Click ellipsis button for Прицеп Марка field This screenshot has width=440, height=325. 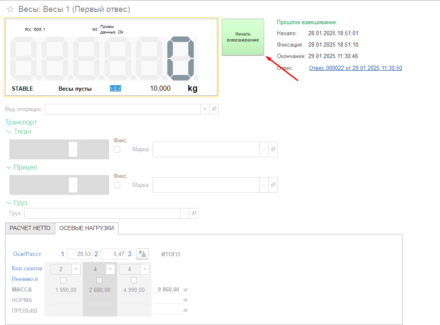point(264,185)
